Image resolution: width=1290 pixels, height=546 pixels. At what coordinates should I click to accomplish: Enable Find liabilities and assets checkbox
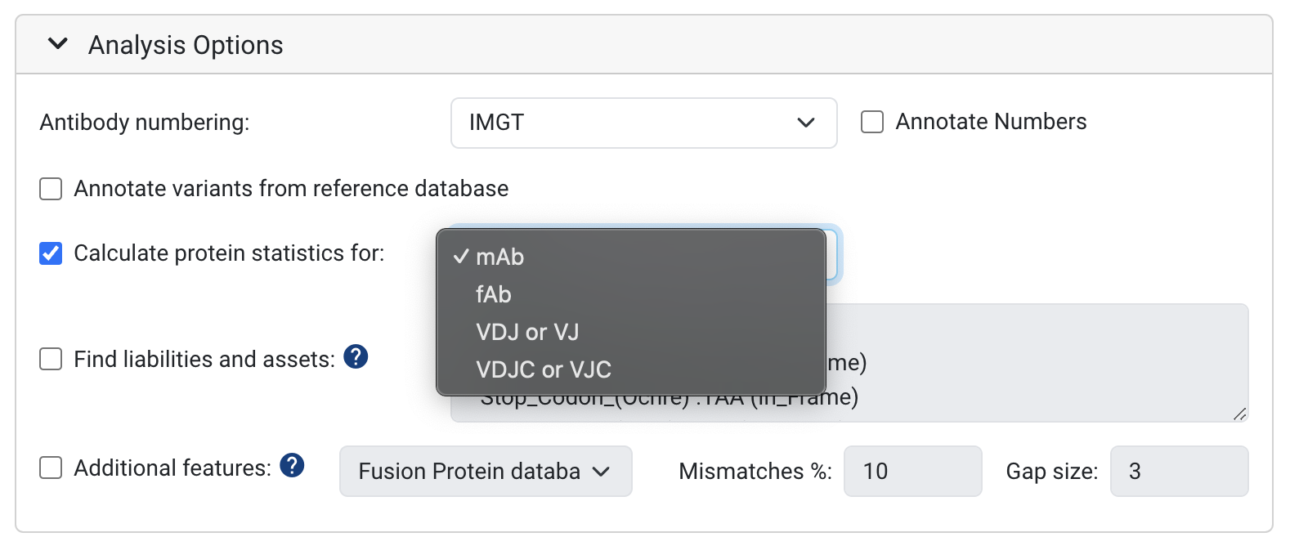(52, 359)
